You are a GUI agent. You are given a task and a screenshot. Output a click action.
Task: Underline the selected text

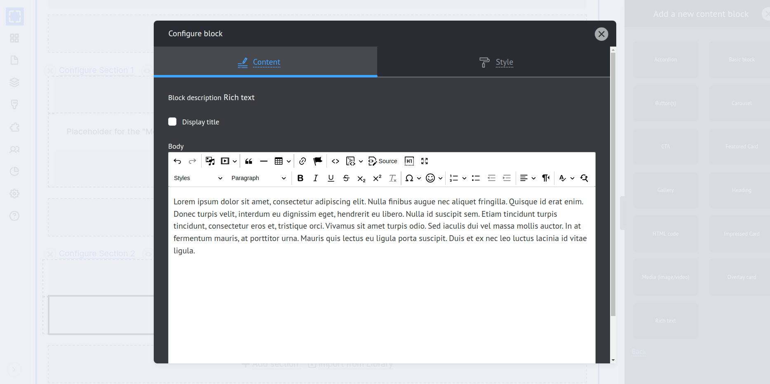[331, 178]
